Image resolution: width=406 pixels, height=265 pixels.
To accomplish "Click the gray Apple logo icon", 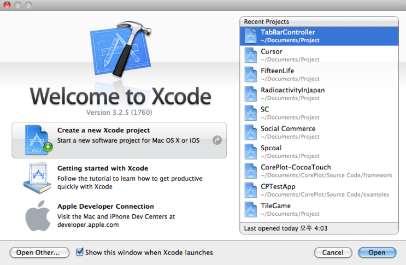I will [x=38, y=216].
